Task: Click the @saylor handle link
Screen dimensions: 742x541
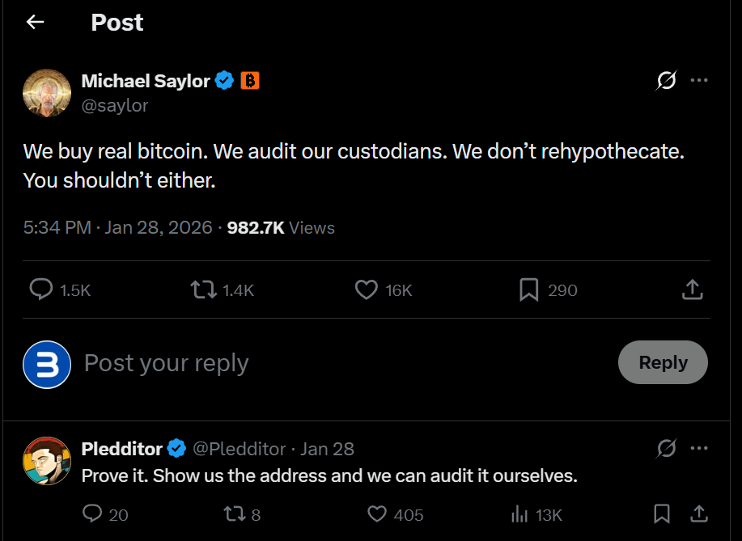Action: click(115, 105)
